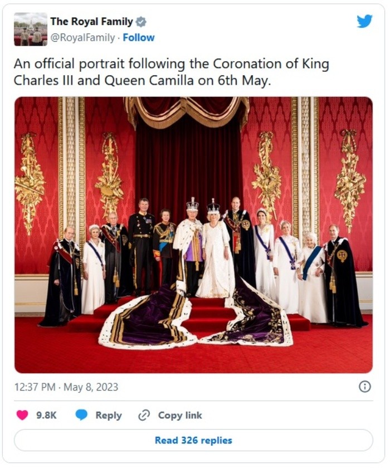Open The Royal Family profile avatar

(30, 29)
